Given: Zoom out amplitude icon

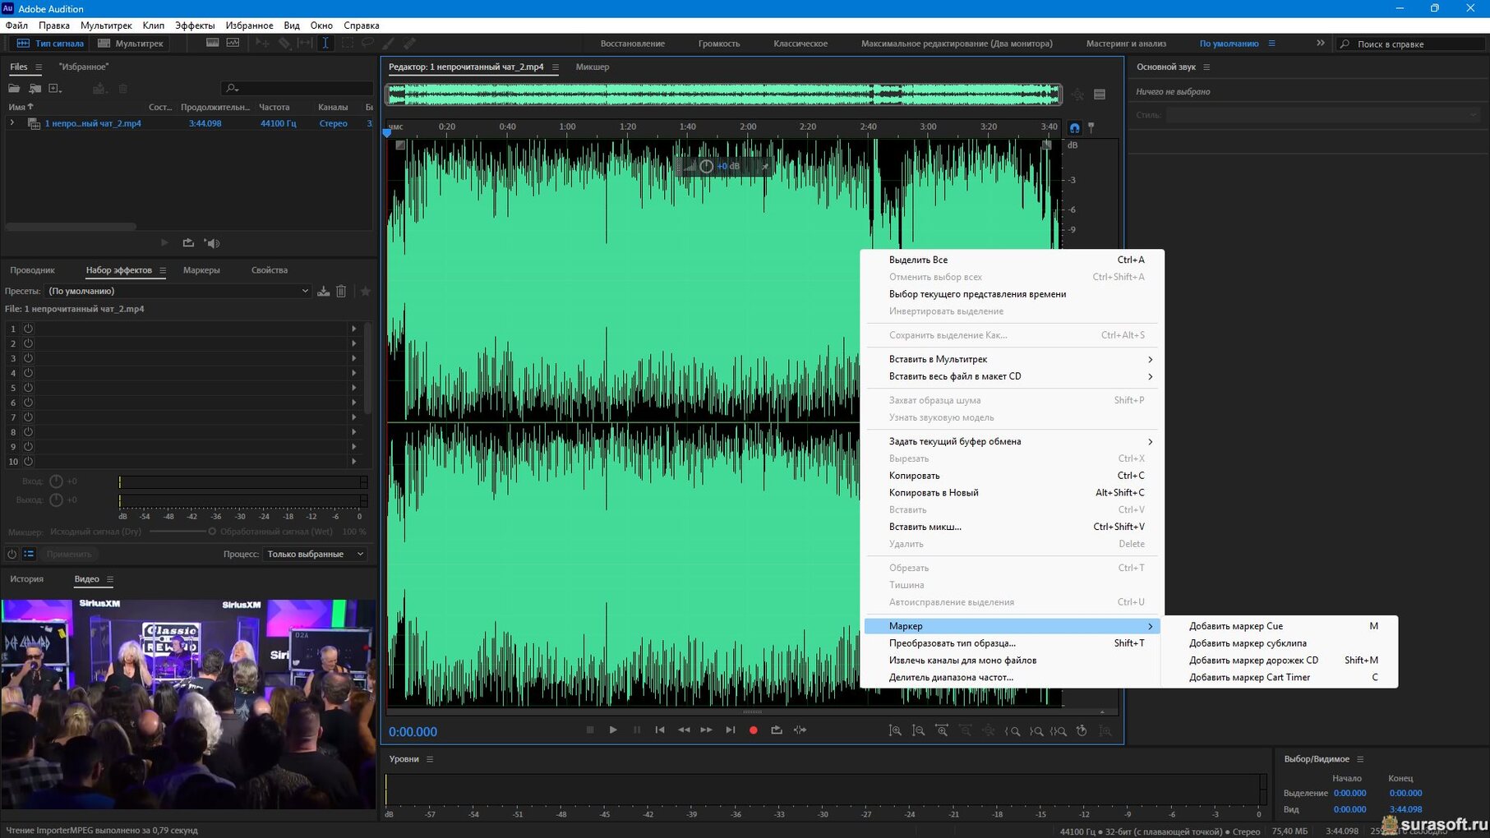Looking at the screenshot, I should pyautogui.click(x=919, y=730).
